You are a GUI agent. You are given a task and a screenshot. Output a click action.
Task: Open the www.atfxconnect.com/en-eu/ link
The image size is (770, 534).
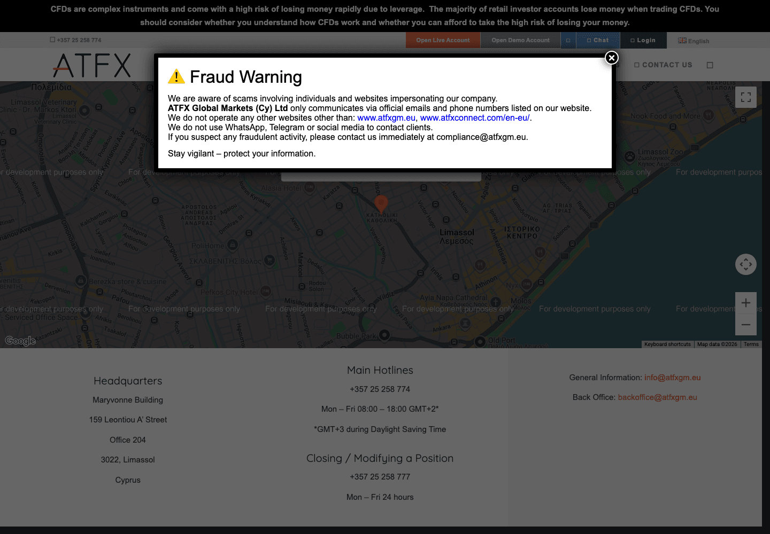(x=475, y=118)
